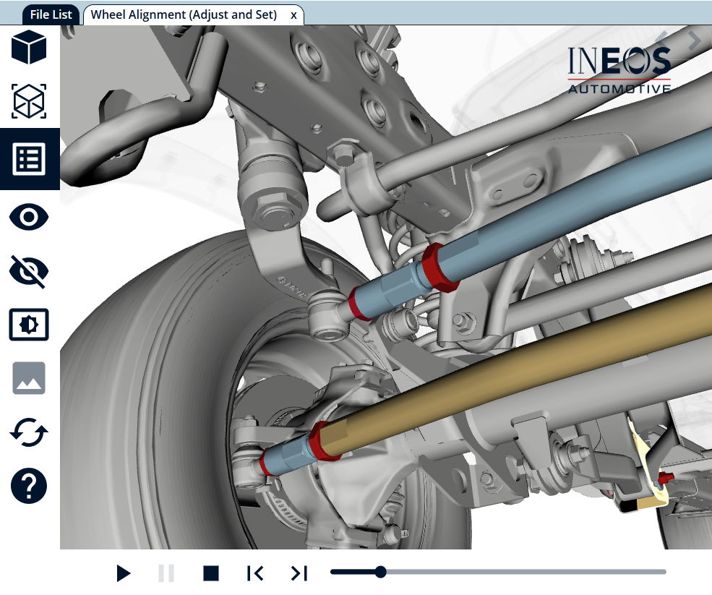The width and height of the screenshot is (712, 595).
Task: Play the wheel alignment animation
Action: click(124, 573)
